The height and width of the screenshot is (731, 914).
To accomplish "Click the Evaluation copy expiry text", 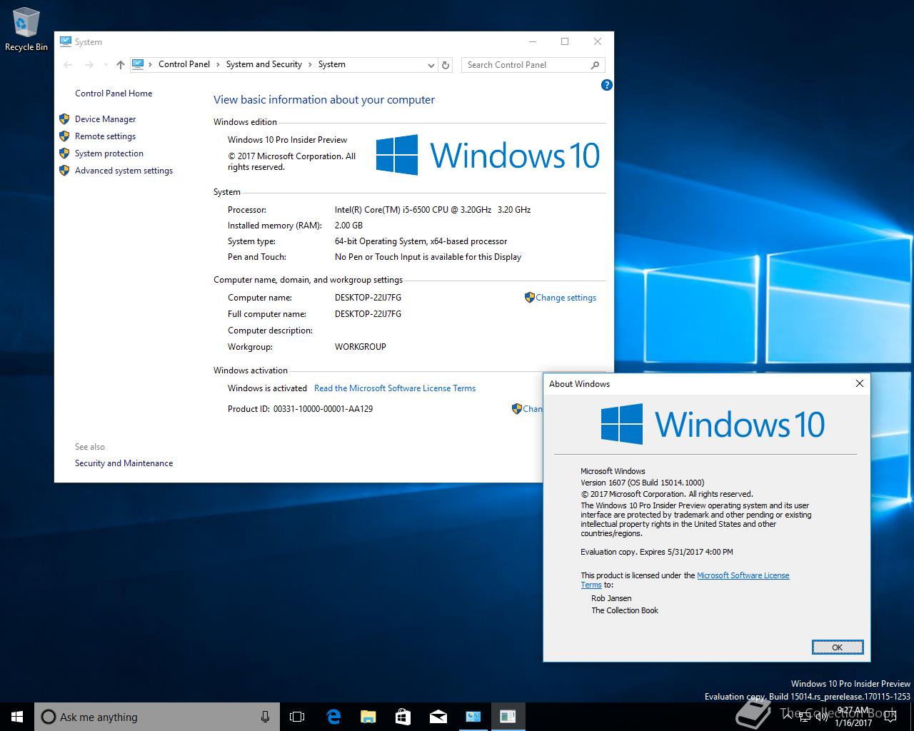I will pos(657,552).
